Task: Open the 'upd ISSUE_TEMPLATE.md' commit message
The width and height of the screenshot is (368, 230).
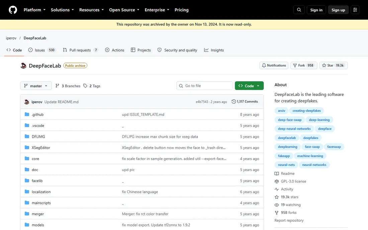Action: coord(143,114)
